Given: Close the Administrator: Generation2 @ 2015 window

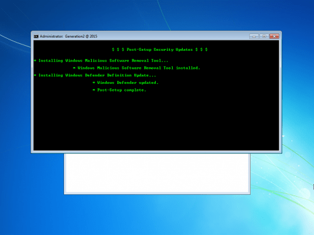Looking at the screenshot, I should tap(274, 36).
